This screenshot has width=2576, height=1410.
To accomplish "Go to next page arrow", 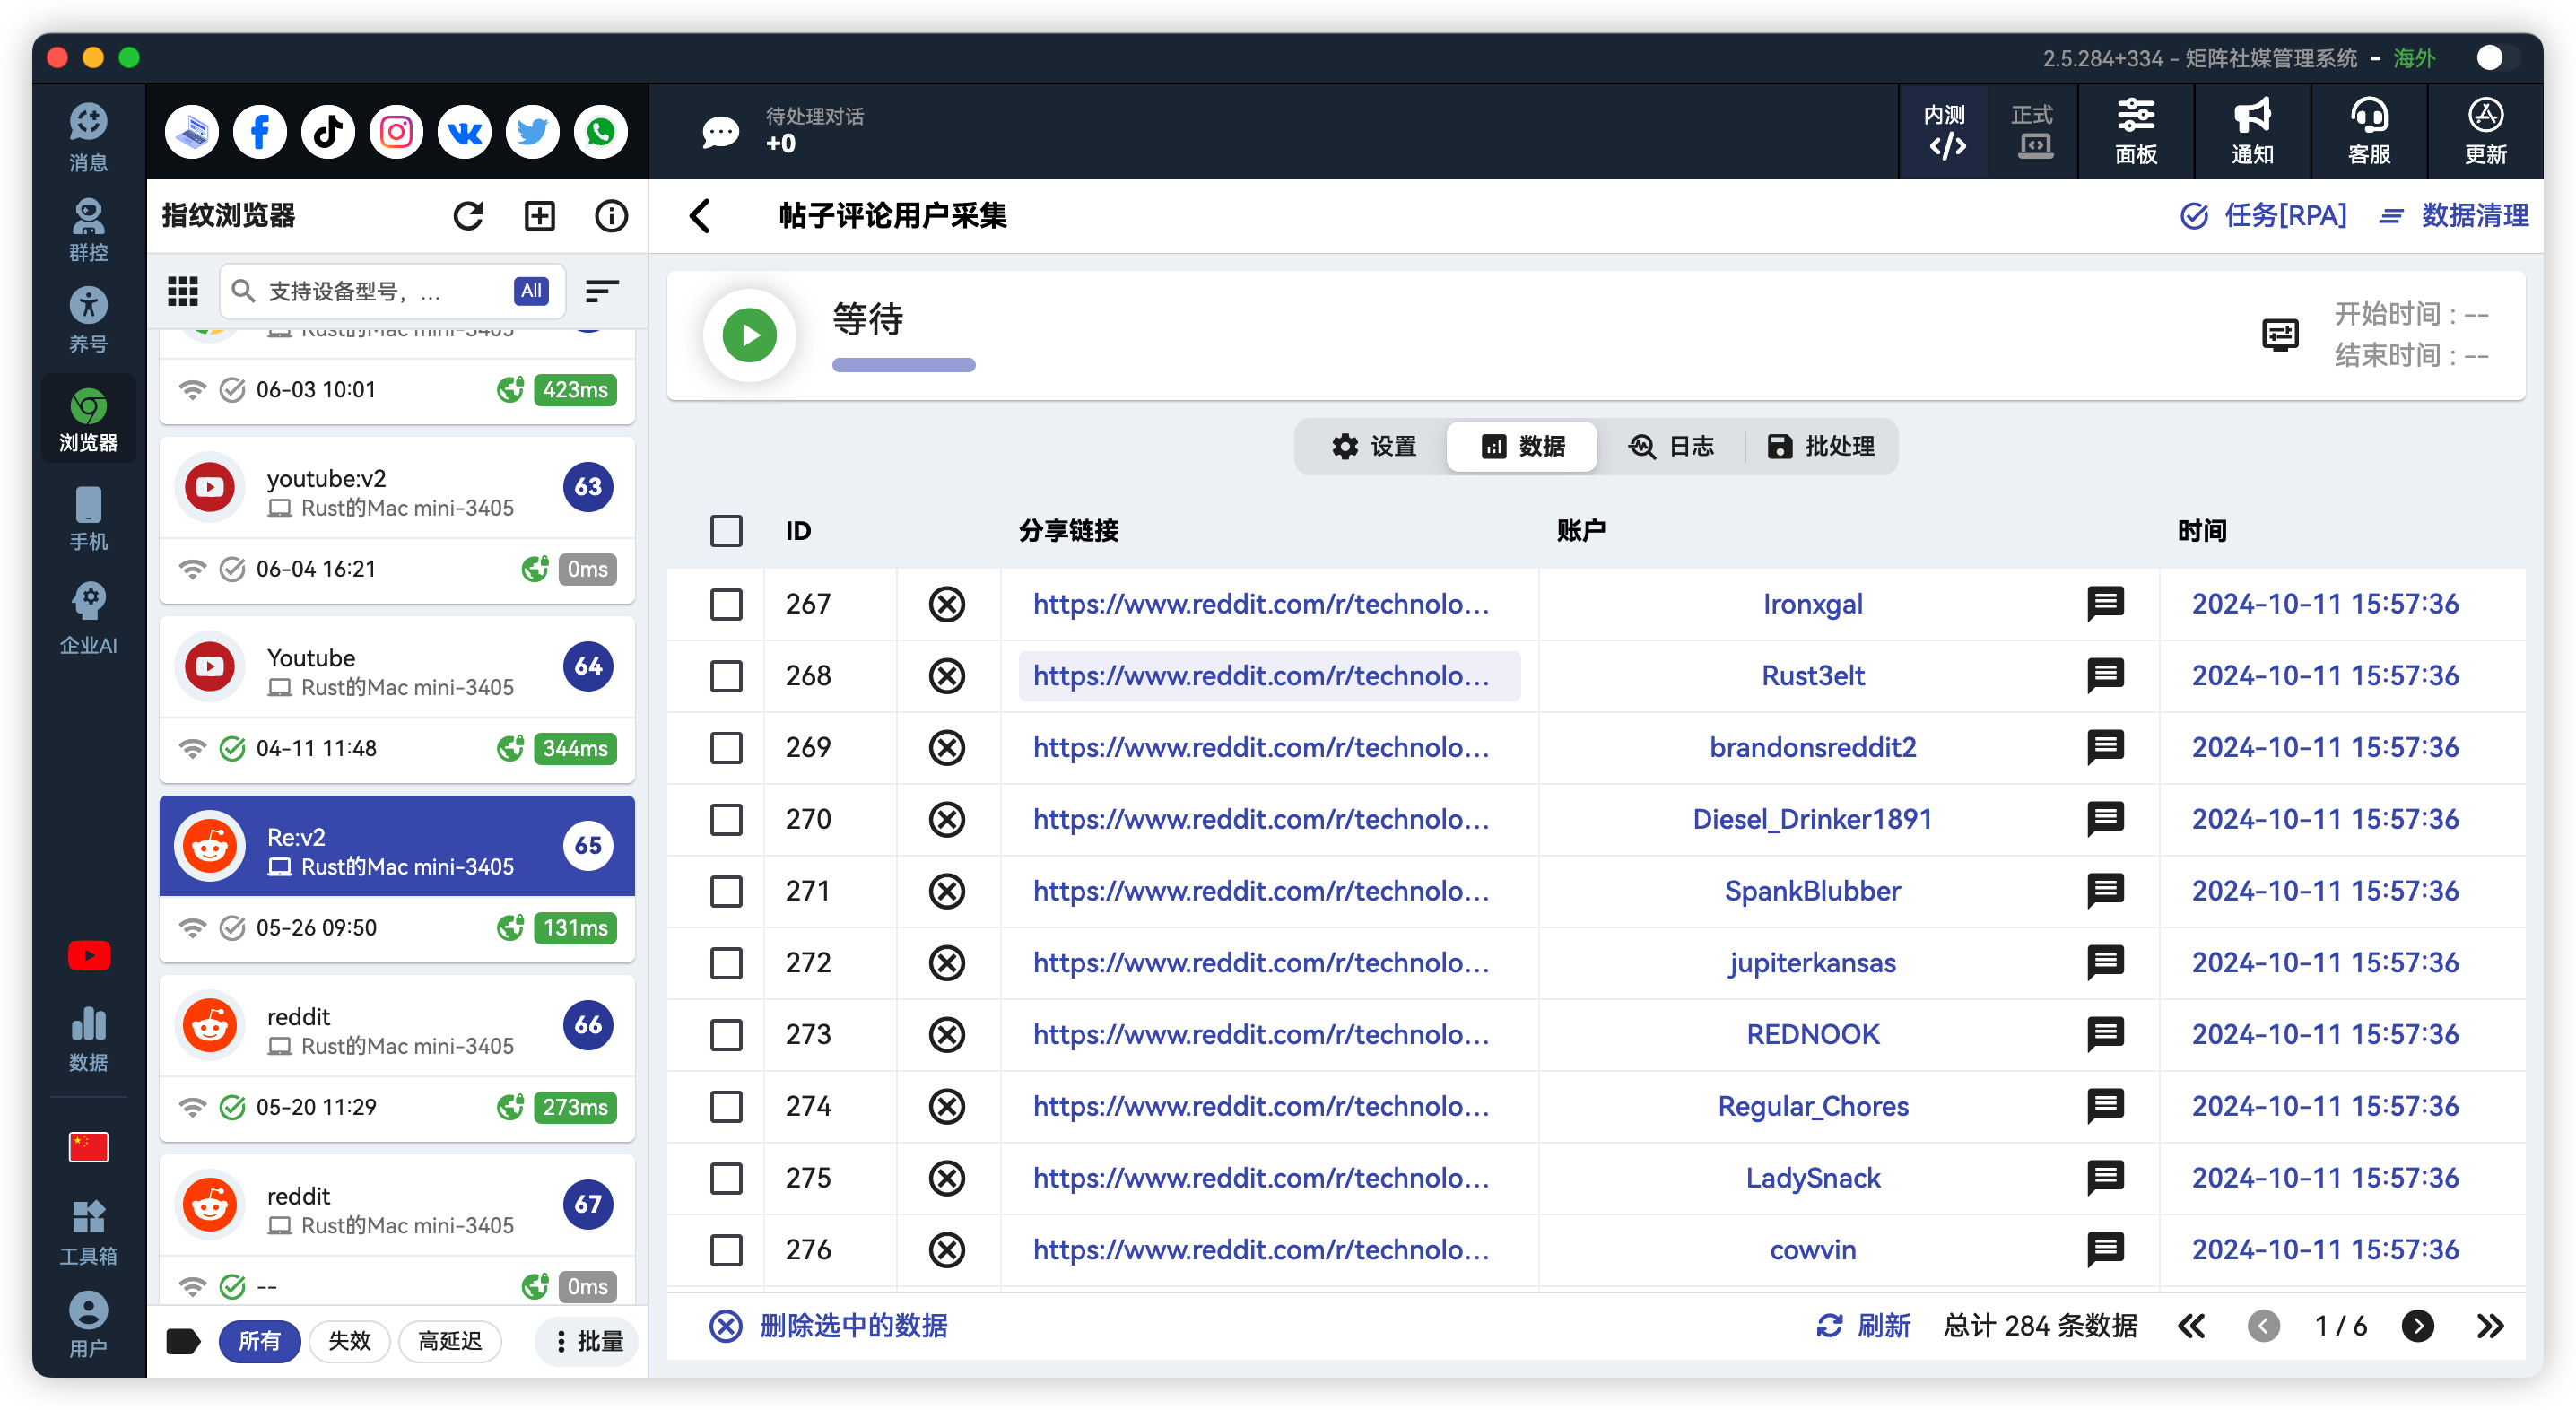I will pyautogui.click(x=2418, y=1326).
